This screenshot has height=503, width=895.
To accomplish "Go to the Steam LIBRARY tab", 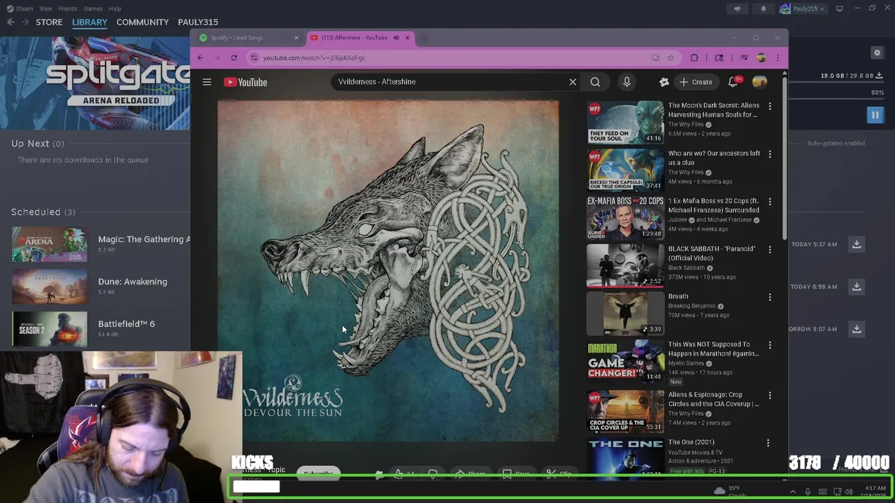I will [x=89, y=22].
